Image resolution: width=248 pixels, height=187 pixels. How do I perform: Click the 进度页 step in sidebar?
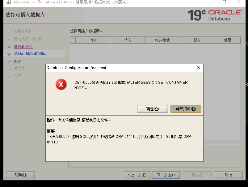(x=19, y=68)
